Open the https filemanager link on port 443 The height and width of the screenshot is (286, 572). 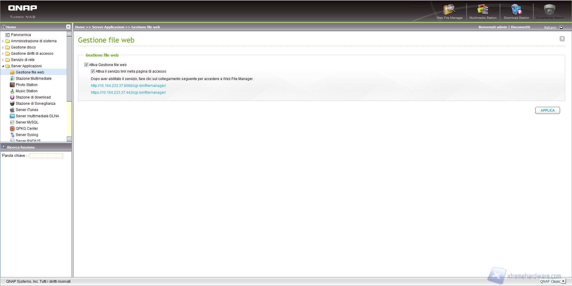point(128,93)
